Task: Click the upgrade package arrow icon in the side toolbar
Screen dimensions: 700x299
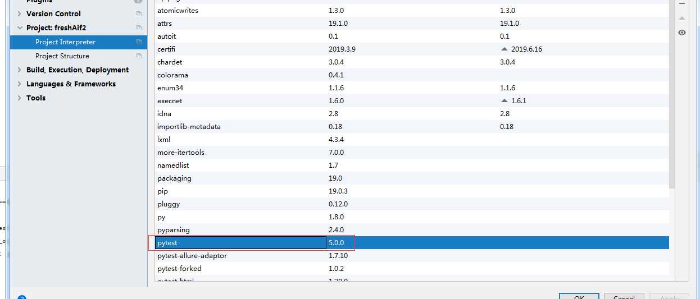Action: click(x=681, y=18)
